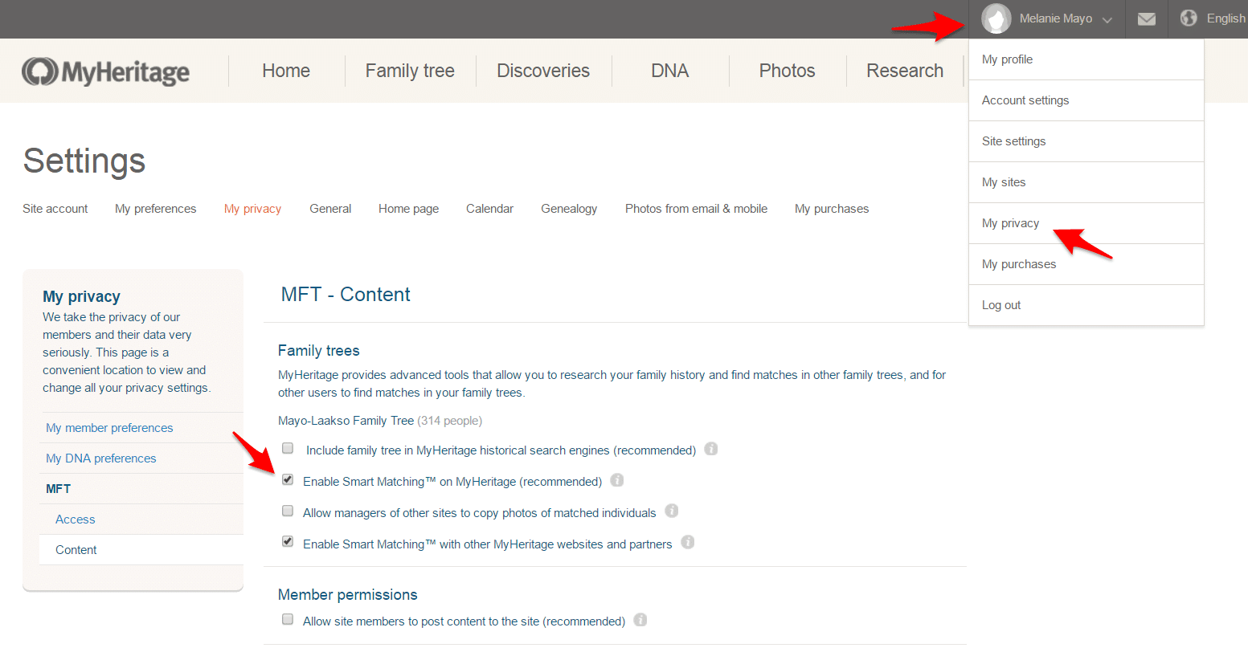1248x656 pixels.
Task: Select Site settings in account menu
Action: click(x=1086, y=141)
